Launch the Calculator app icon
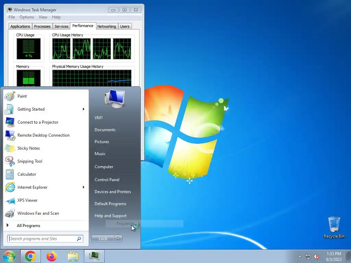 click(10, 174)
